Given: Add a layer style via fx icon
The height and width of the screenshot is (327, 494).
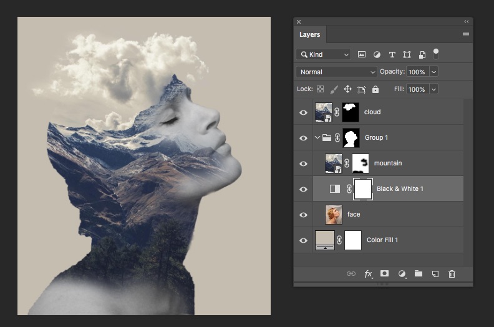Looking at the screenshot, I should [x=368, y=274].
